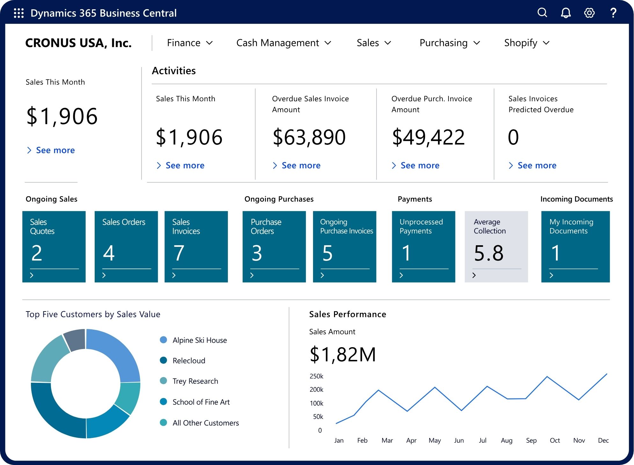Click the Alpine Ski House legend label

click(200, 340)
